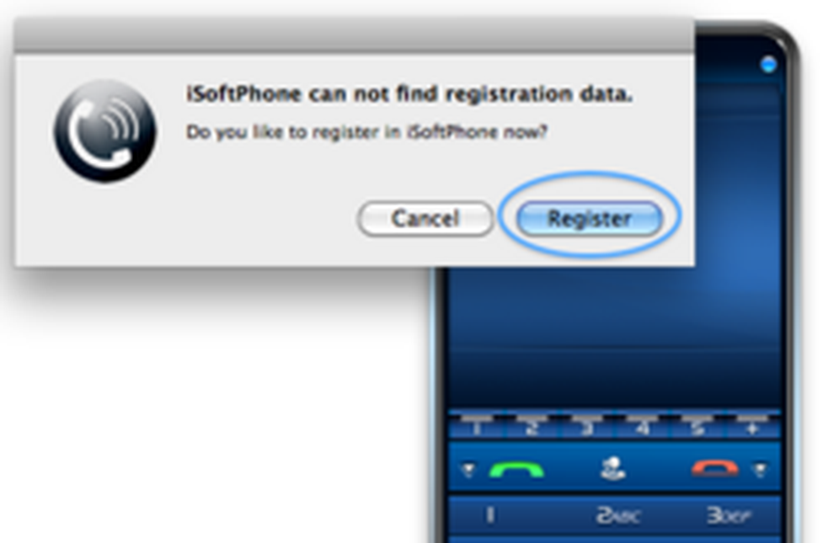Open the contacts person icon on the phone

[x=612, y=468]
